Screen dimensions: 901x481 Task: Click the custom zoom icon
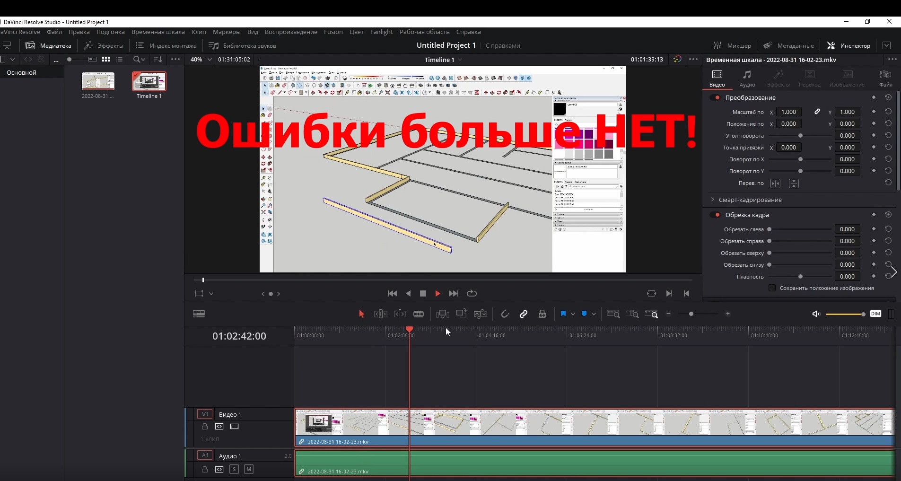click(x=651, y=314)
